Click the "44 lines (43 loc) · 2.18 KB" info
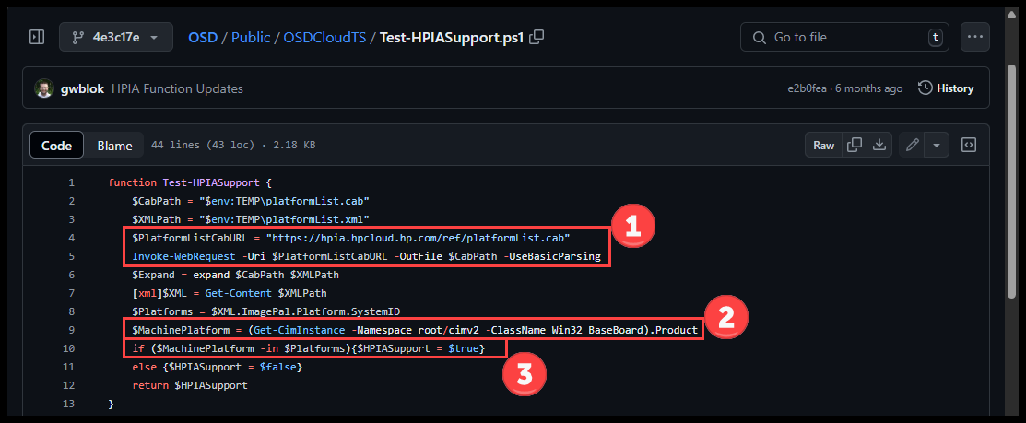Viewport: 1026px width, 423px height. tap(233, 145)
